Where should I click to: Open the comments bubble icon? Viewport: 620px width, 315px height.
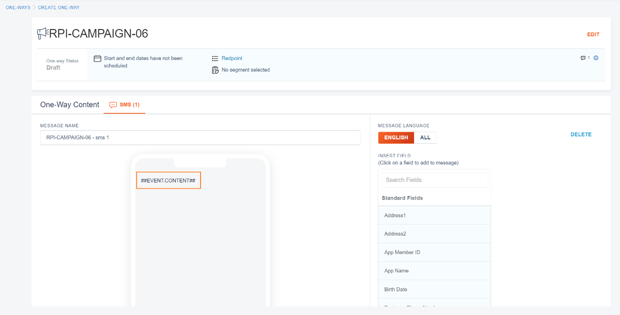[583, 58]
